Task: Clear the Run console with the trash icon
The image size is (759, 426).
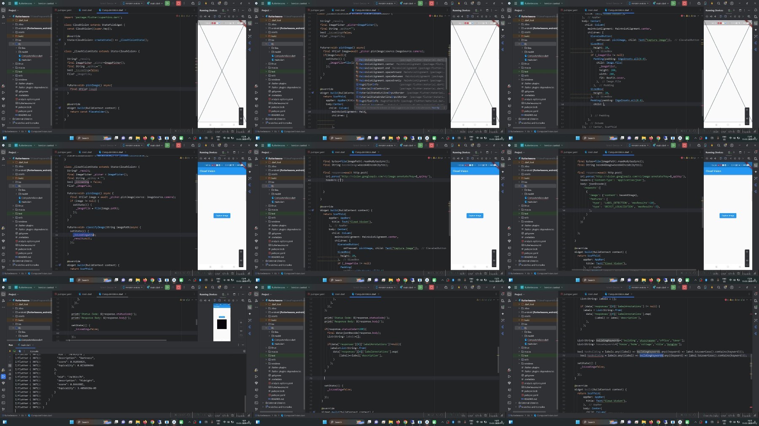Action: point(10,378)
